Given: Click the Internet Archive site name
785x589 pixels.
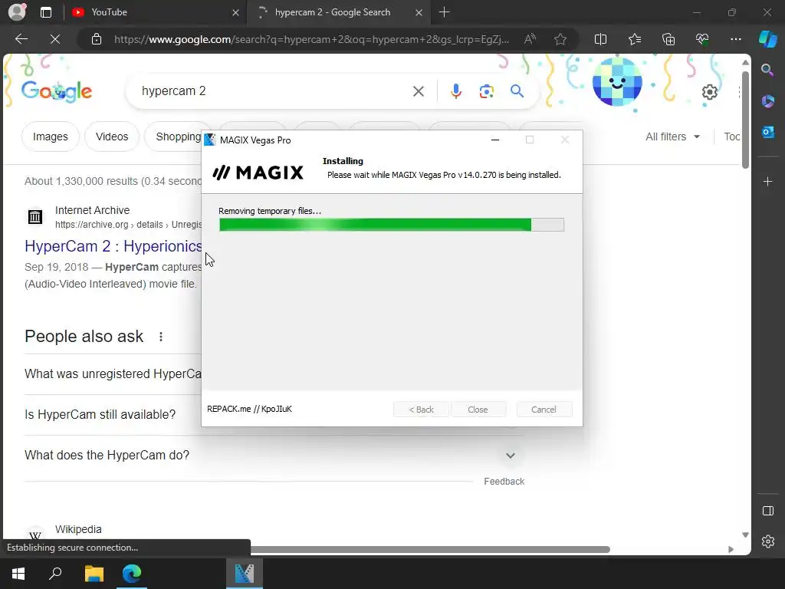Looking at the screenshot, I should [92, 210].
